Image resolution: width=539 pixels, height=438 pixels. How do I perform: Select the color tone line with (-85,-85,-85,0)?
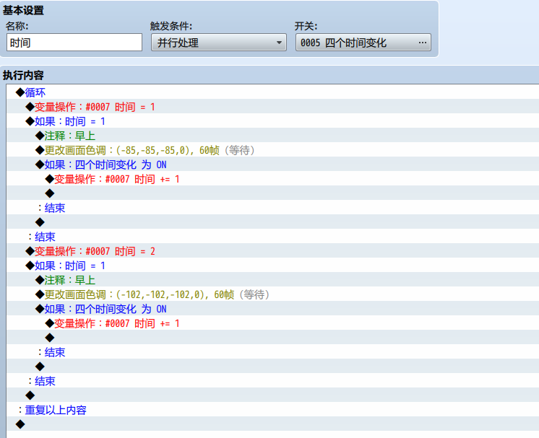click(x=272, y=150)
